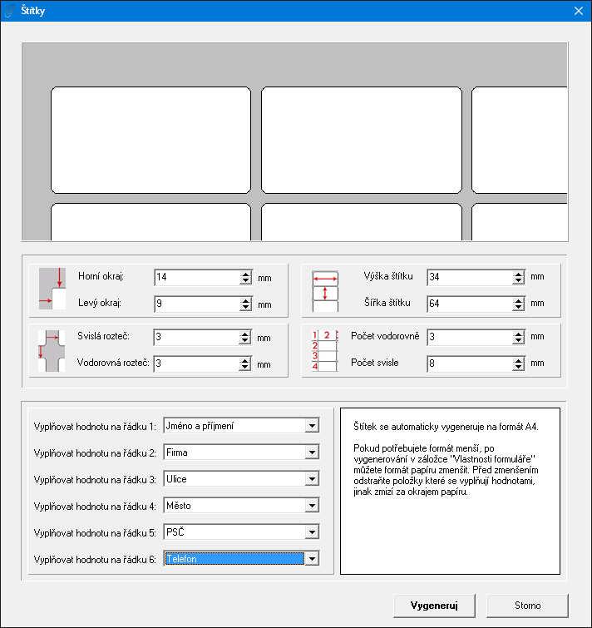The height and width of the screenshot is (628, 592).
Task: Open the řádku 4 dropdown showing Město
Action: pyautogui.click(x=312, y=506)
